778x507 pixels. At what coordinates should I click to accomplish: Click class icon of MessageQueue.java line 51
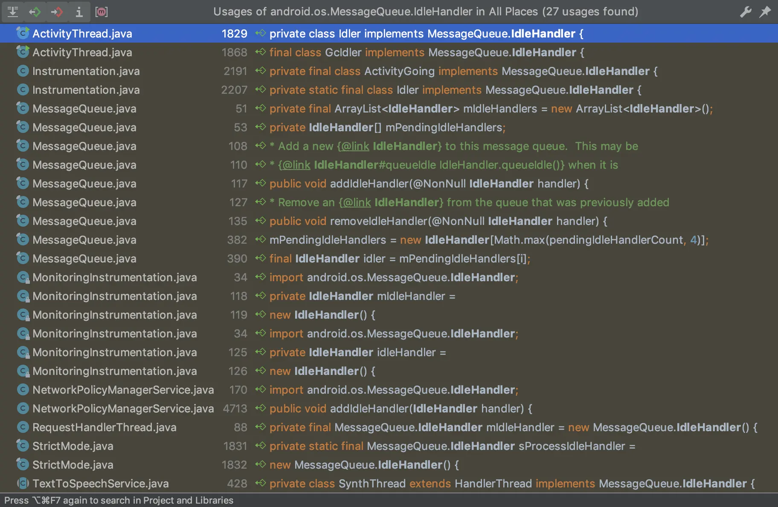(23, 108)
